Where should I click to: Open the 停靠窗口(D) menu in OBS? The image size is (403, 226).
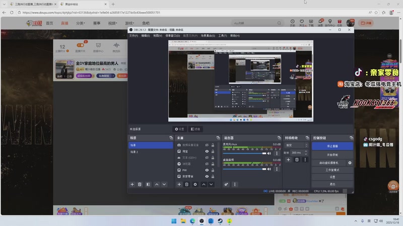[173, 36]
